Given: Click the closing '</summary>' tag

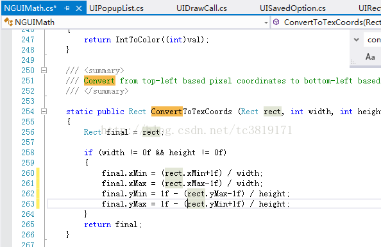Looking at the screenshot, I should (x=106, y=91).
